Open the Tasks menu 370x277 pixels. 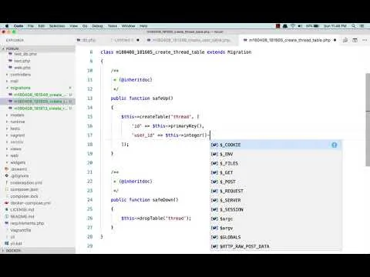[x=113, y=26]
